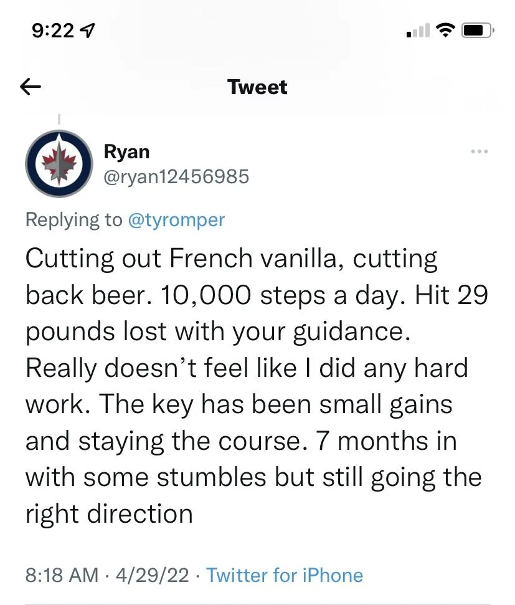
Task: Tap the Wi-Fi status icon
Action: pyautogui.click(x=445, y=30)
